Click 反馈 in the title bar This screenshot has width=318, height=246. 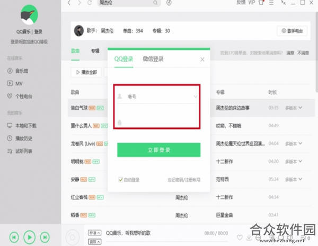coord(241,3)
